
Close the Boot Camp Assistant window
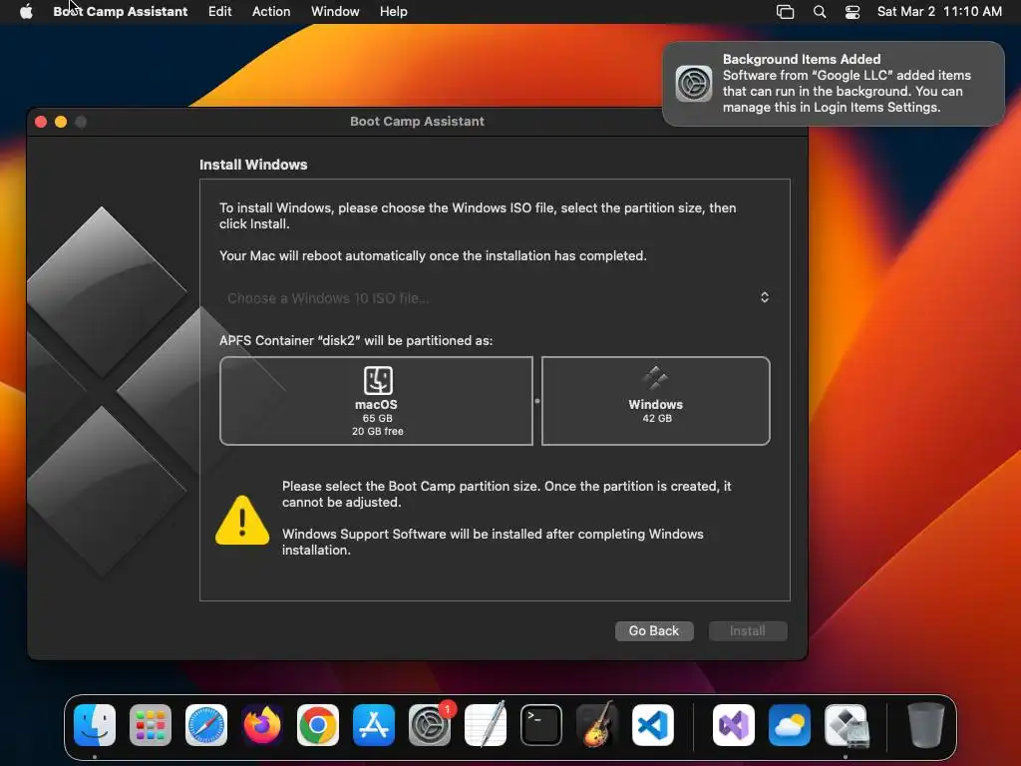coord(41,122)
